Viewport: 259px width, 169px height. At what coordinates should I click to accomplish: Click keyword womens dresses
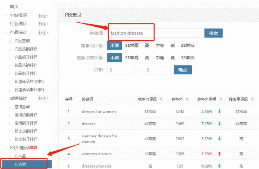[x=96, y=154]
